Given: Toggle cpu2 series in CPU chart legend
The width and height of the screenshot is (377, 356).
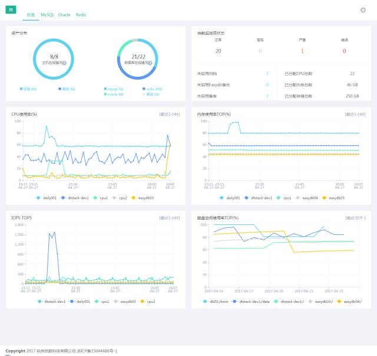Looking at the screenshot, I should (120, 198).
